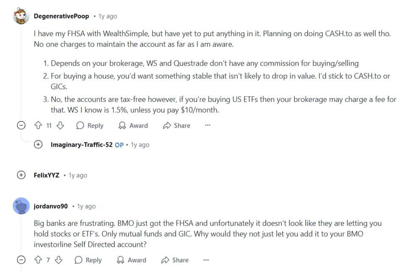Screen dimensions: 399x272
Task: Upvote DegenerativePoop's comment
Action: point(38,126)
